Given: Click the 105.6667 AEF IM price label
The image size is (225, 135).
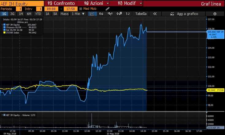Looking at the screenshot, I should 215,35.
